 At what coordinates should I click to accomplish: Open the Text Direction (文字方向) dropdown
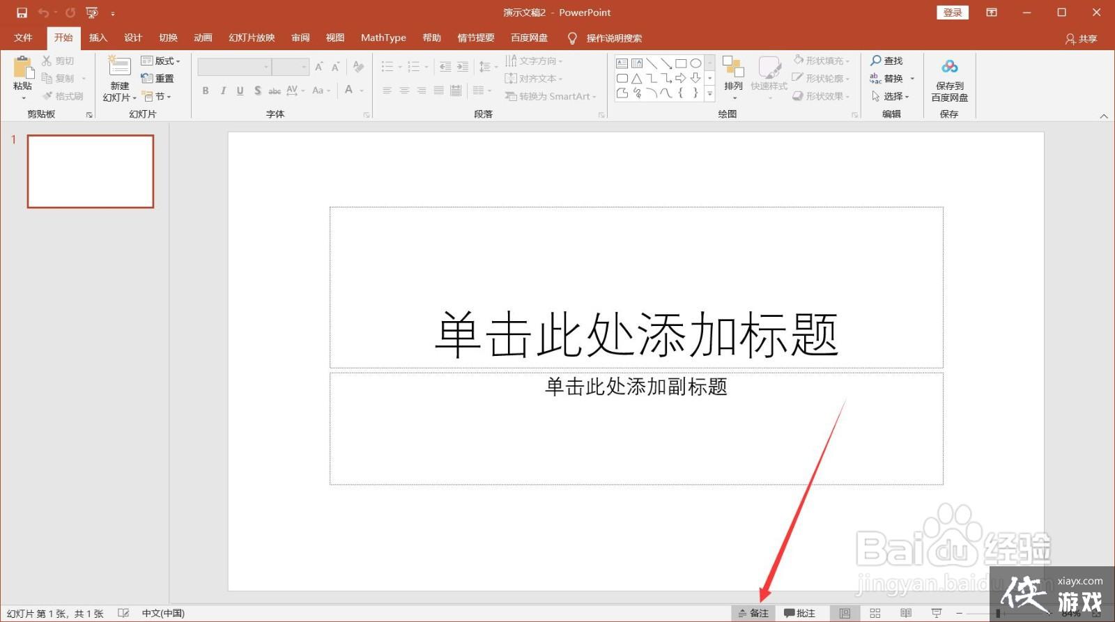pos(534,61)
